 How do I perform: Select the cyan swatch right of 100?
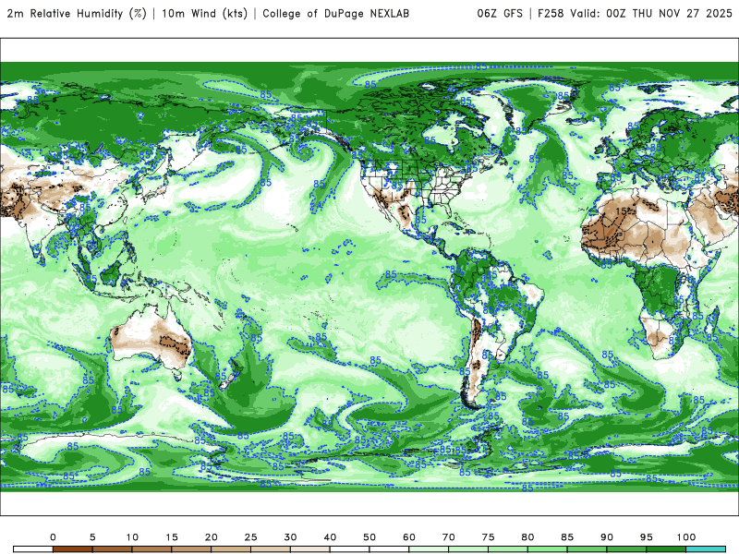click(x=706, y=549)
